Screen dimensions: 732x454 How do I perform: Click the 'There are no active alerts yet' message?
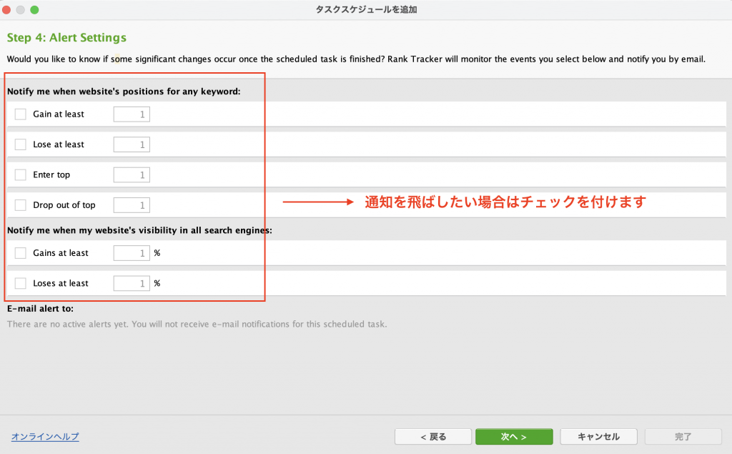point(197,324)
